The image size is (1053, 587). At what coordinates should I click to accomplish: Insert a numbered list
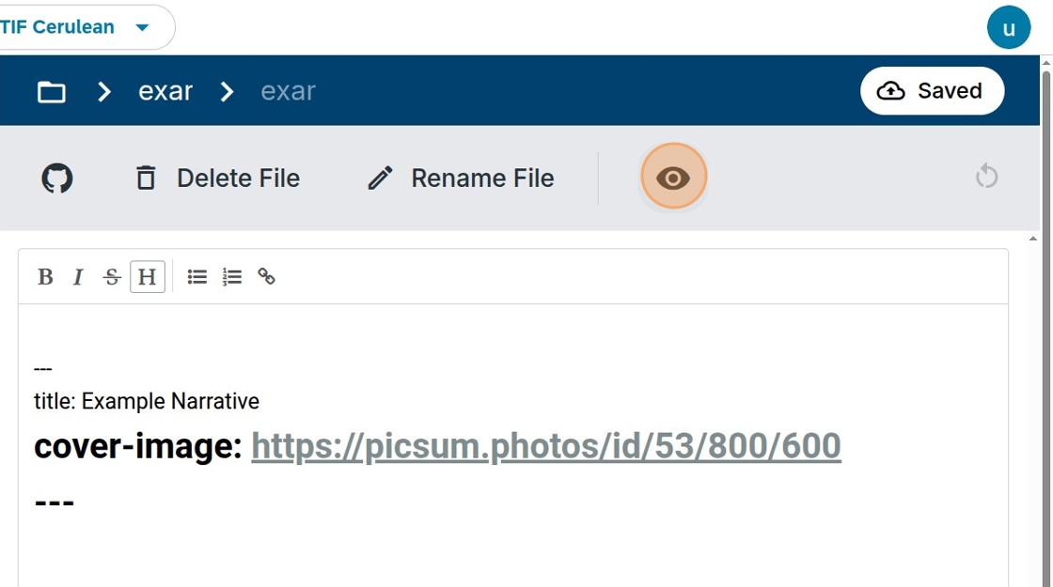click(x=231, y=276)
